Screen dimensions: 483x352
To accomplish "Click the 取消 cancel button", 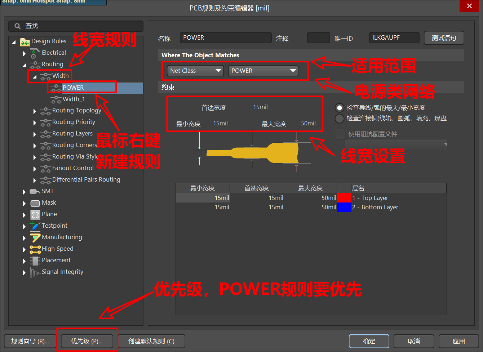I will coord(414,341).
